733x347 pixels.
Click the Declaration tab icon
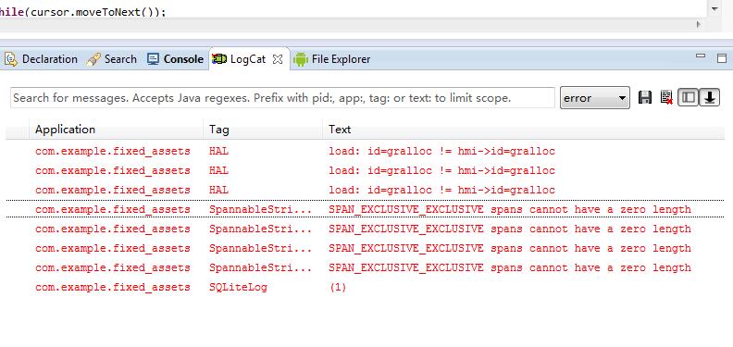click(10, 59)
